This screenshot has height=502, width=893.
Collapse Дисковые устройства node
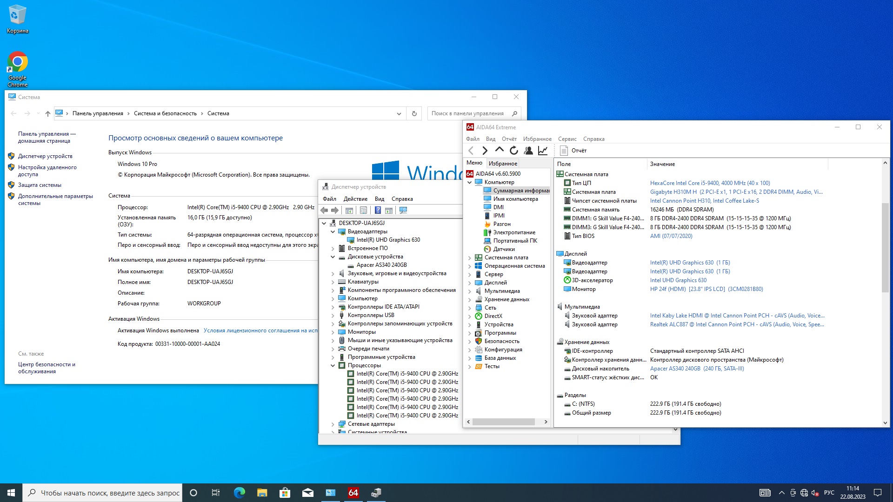click(x=333, y=257)
